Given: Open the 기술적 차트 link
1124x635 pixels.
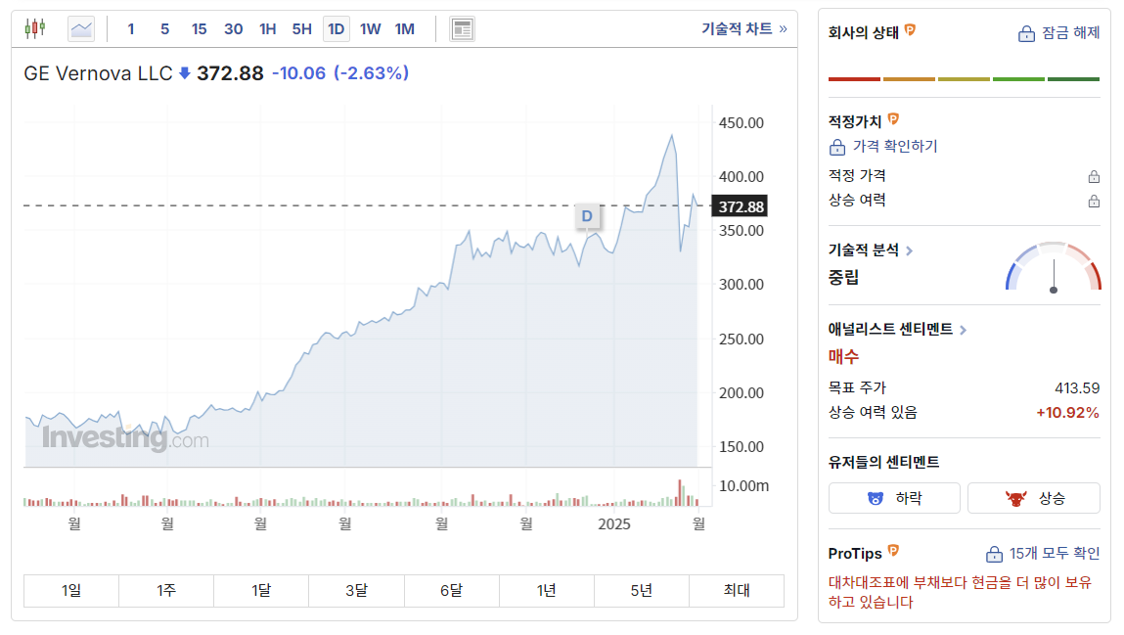Looking at the screenshot, I should [744, 28].
